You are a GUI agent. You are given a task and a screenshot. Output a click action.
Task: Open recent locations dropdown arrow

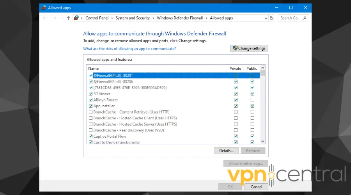coord(62,18)
